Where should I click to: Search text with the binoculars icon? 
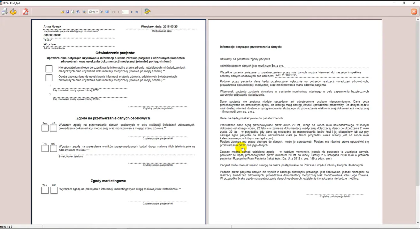[78, 12]
